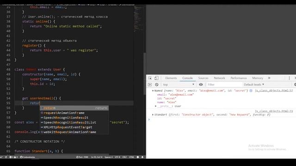This screenshot has height=166, width=296.
Task: Click the UTF-8 encoding status item
Action: pos(117,157)
